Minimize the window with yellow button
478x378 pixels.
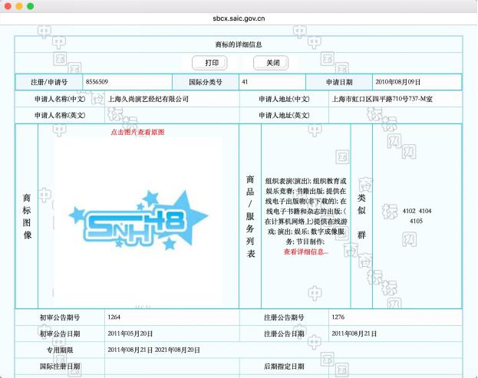click(19, 6)
